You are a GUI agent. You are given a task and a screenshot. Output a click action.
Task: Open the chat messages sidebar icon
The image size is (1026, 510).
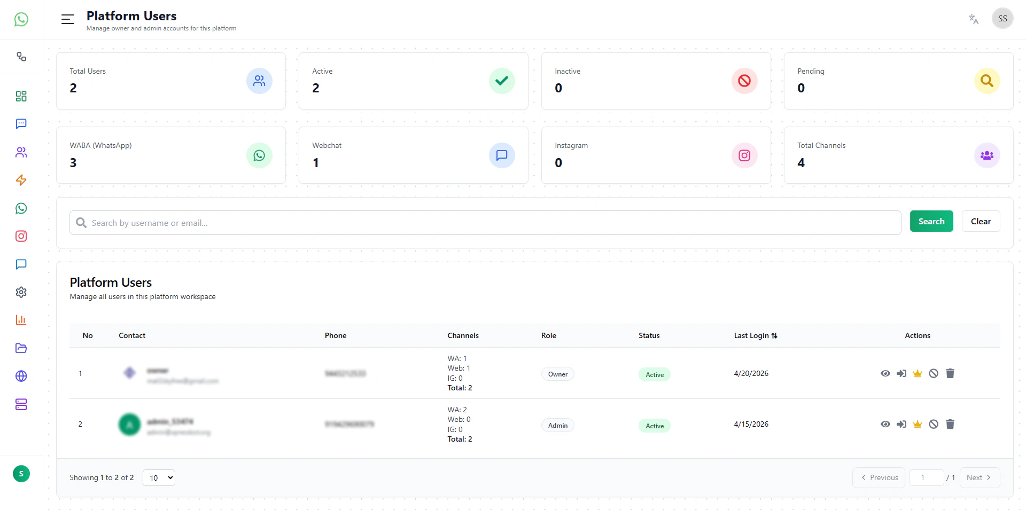pos(21,124)
